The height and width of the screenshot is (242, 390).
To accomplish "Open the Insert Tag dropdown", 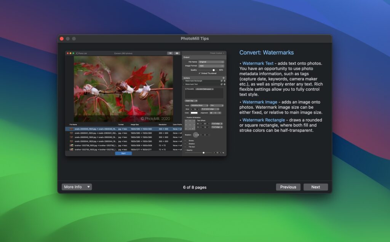I will coord(191,101).
